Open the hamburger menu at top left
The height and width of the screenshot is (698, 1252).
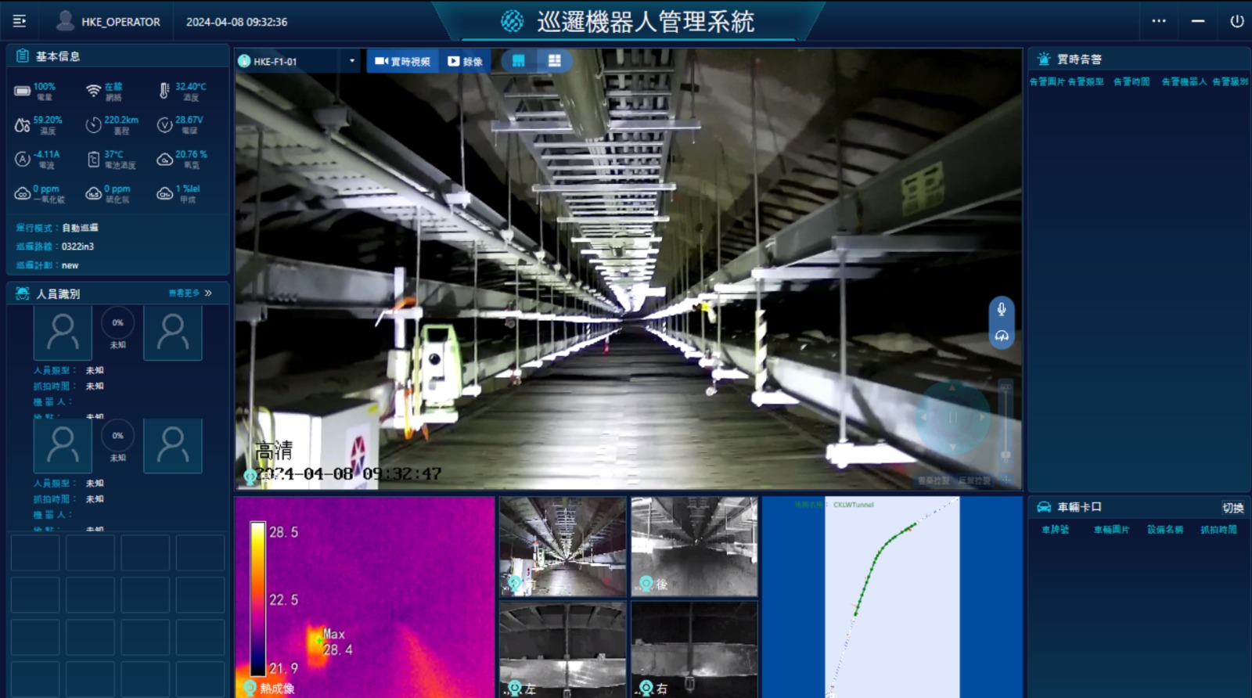[x=20, y=21]
